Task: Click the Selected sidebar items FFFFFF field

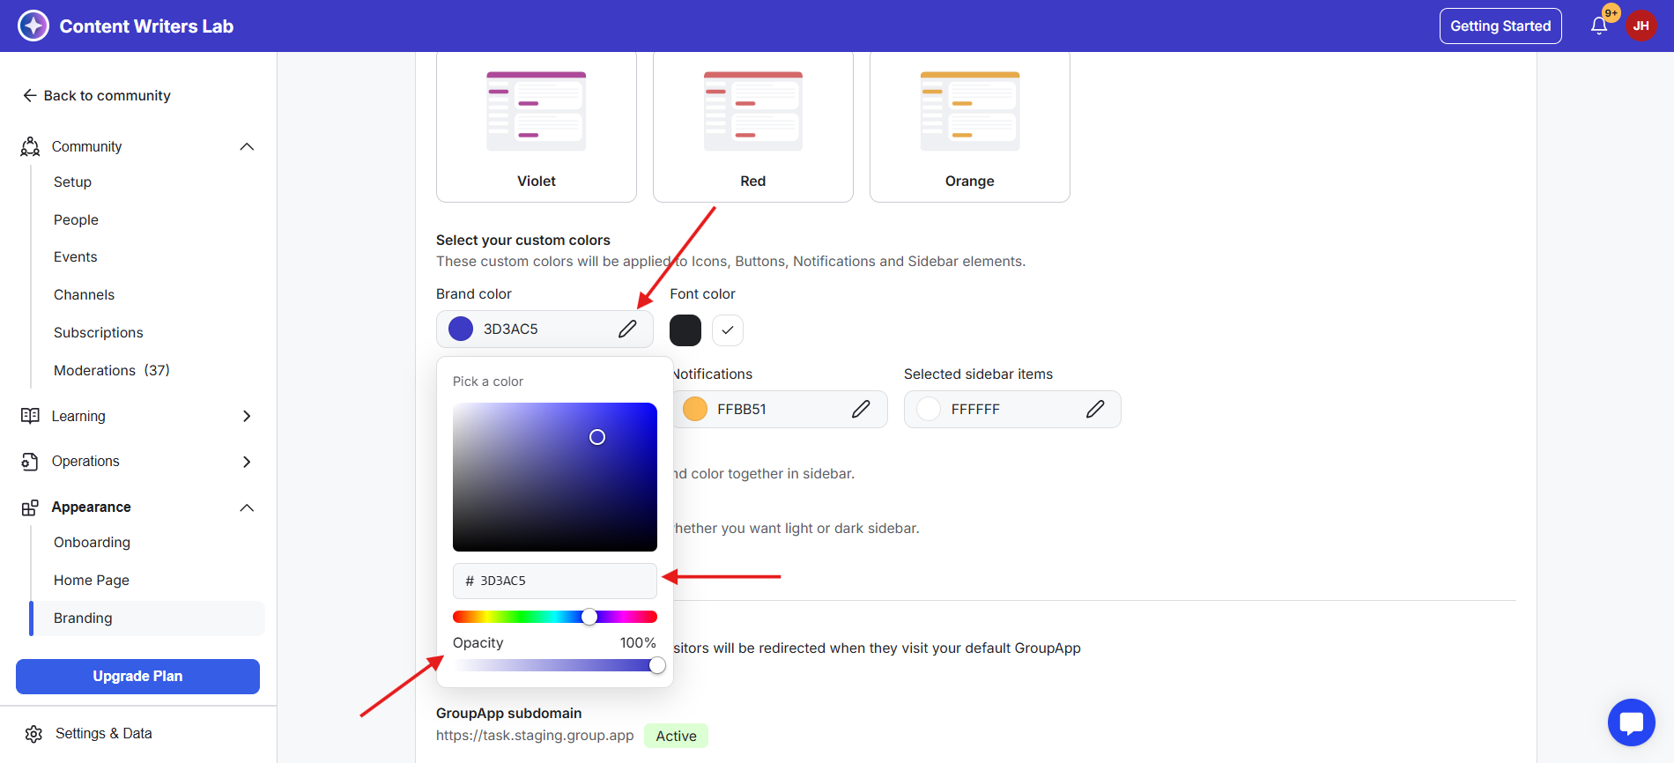Action: [x=1012, y=409]
